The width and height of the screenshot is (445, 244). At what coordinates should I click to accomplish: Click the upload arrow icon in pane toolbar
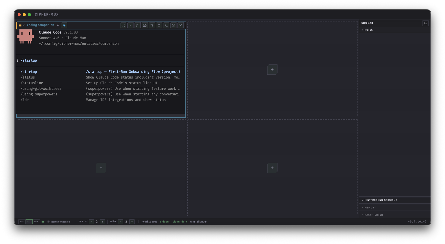159,25
